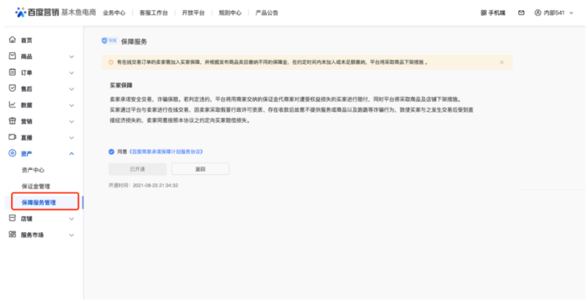Expand the 订单 menu chevron
The width and height of the screenshot is (588, 302).
[71, 73]
